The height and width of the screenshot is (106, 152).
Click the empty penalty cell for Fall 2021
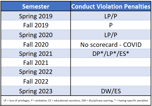(111, 62)
